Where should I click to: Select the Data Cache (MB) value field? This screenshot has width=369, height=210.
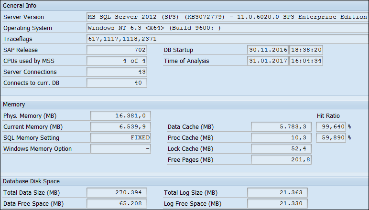[281, 126]
